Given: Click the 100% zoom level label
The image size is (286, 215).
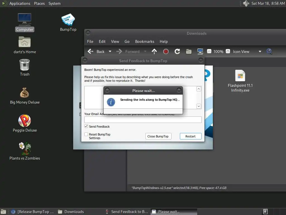Looking at the screenshot, I should pyautogui.click(x=218, y=52).
